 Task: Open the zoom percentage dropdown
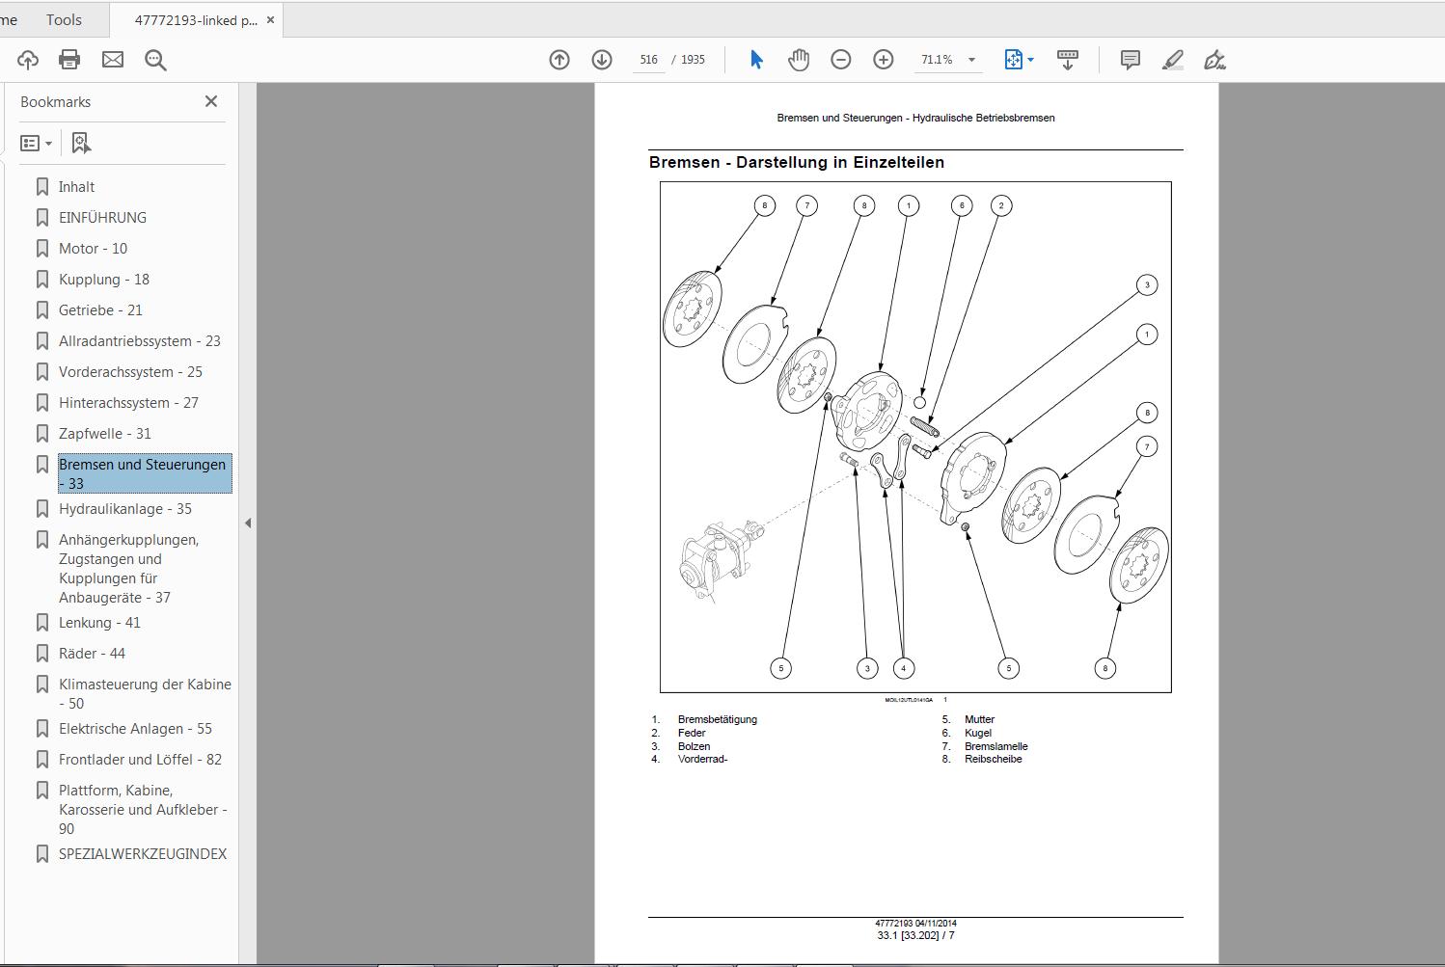coord(972,59)
